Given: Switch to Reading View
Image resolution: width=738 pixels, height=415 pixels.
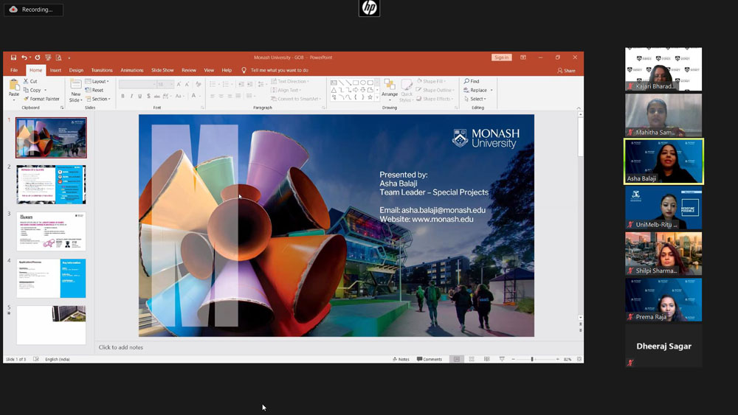Looking at the screenshot, I should tap(486, 359).
